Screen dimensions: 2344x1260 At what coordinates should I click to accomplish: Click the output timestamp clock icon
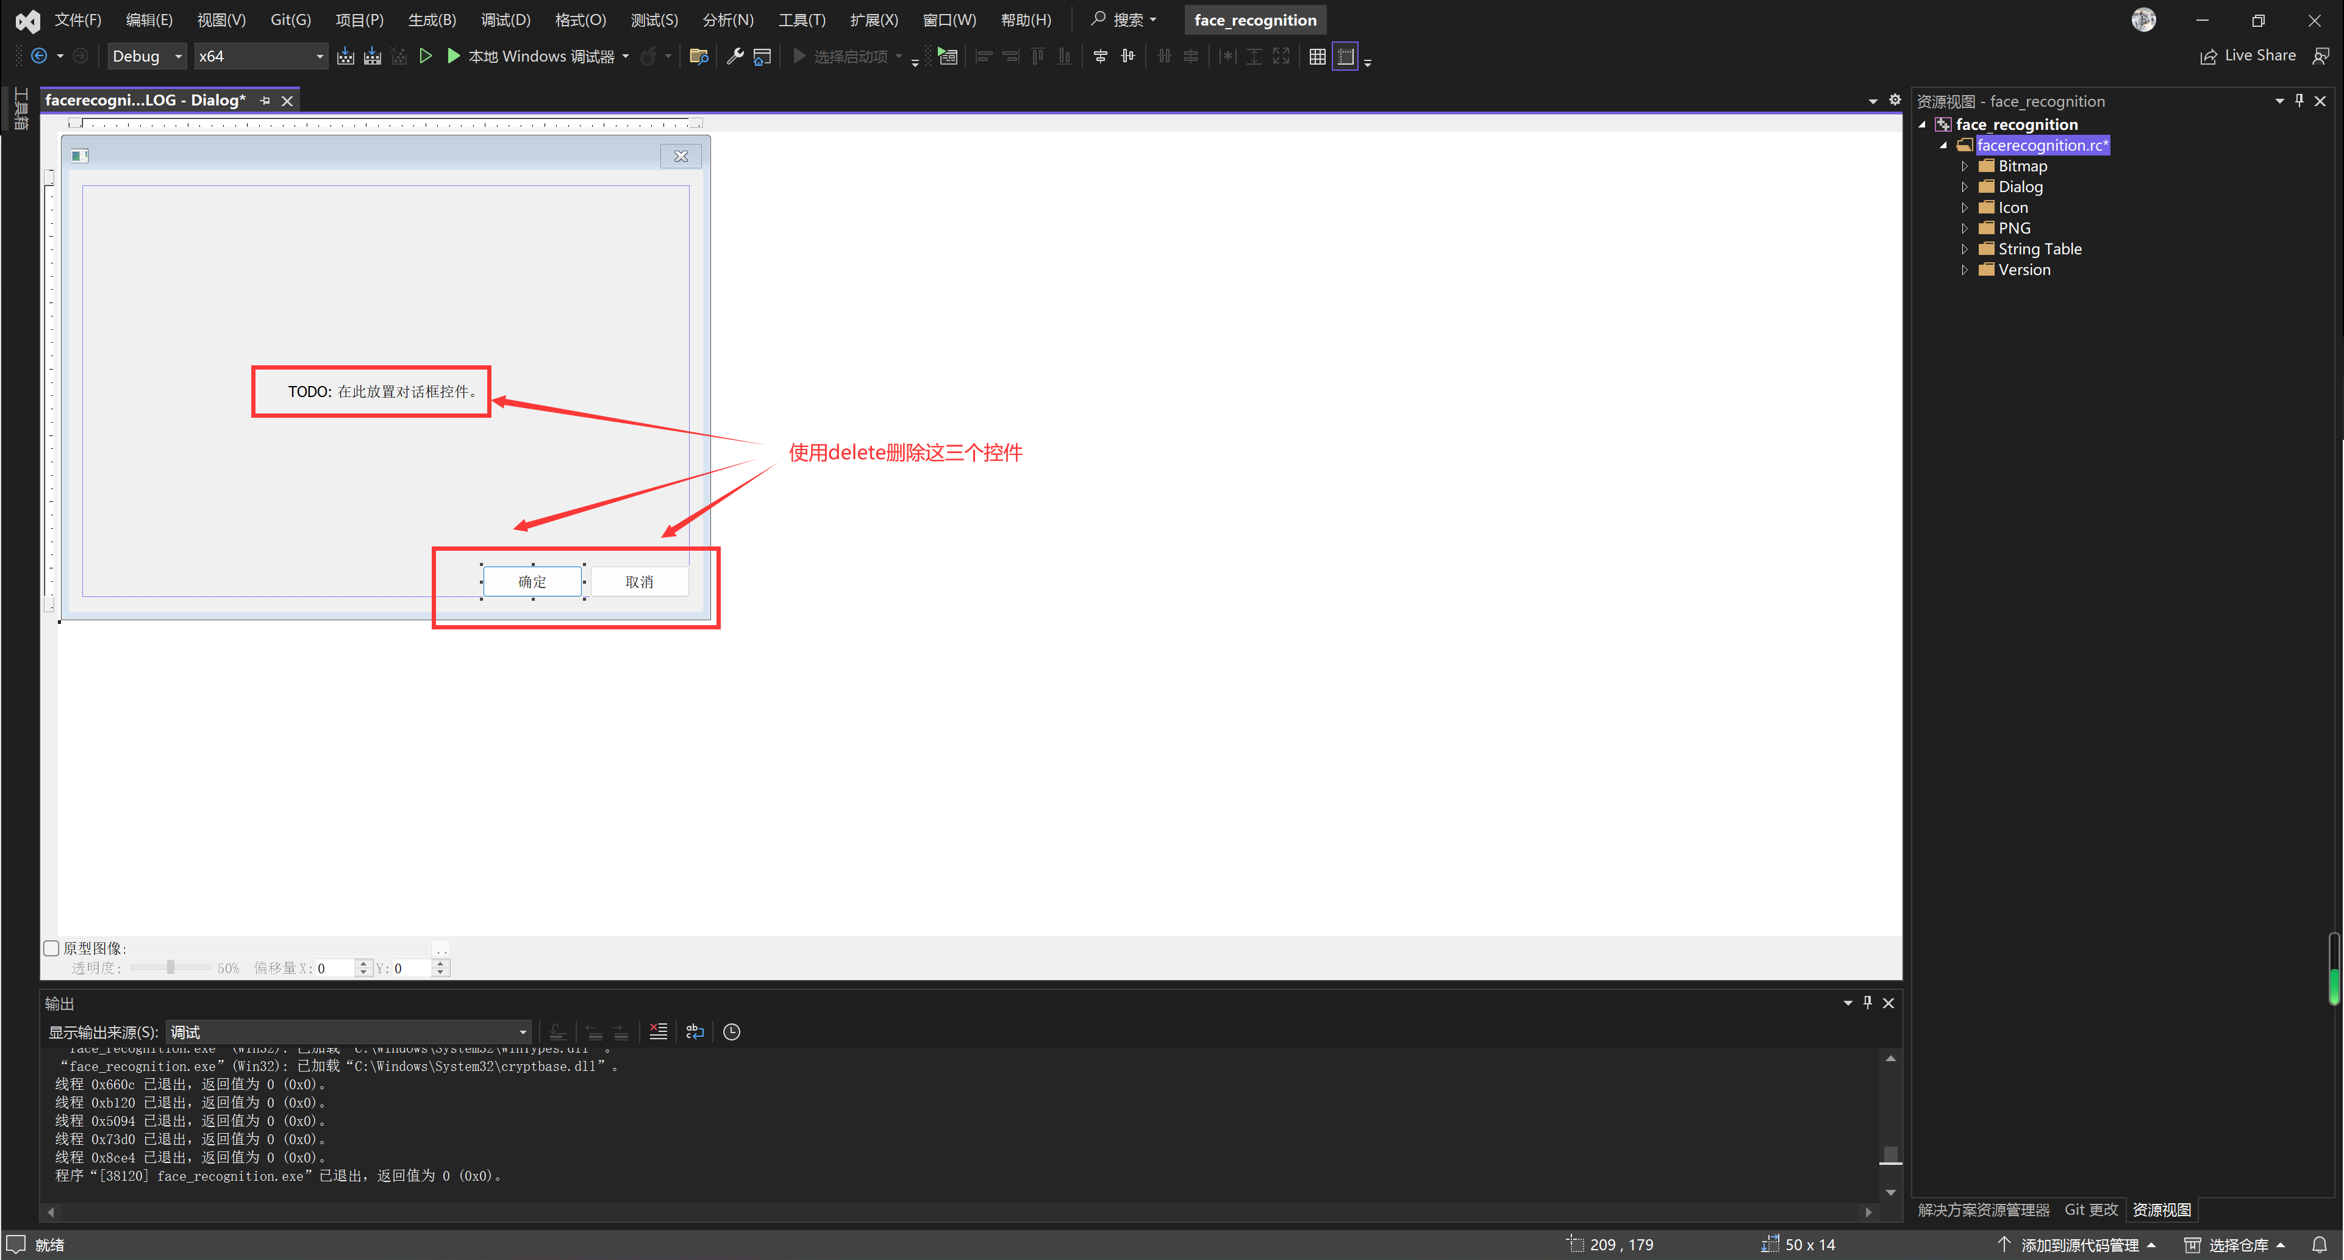(x=732, y=1031)
